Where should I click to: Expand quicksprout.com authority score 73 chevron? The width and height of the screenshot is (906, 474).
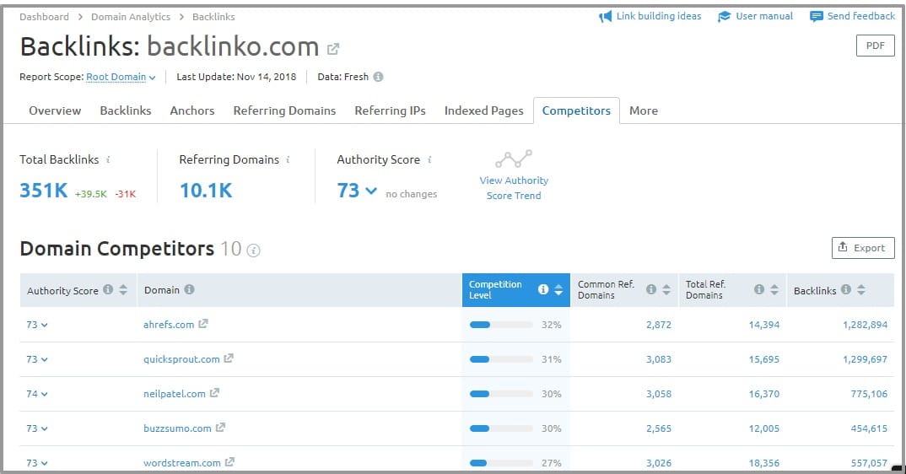[45, 359]
